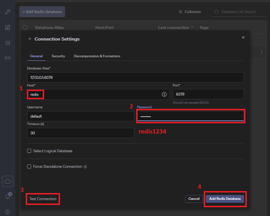Focus the Password input field

191,116
